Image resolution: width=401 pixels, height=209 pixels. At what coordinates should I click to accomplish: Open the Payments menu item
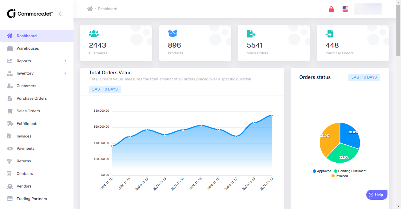click(37, 149)
